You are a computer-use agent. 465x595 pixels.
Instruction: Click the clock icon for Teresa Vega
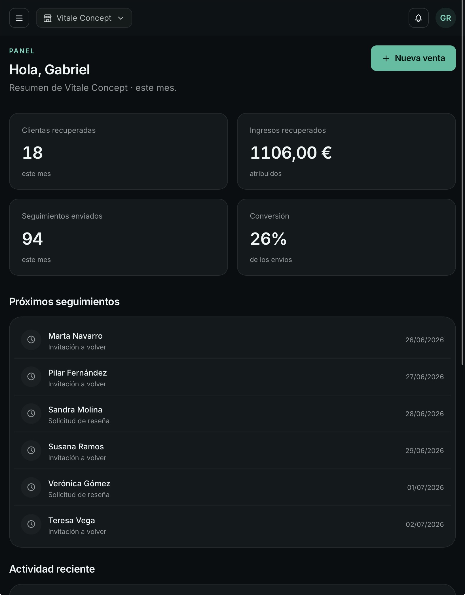click(31, 524)
